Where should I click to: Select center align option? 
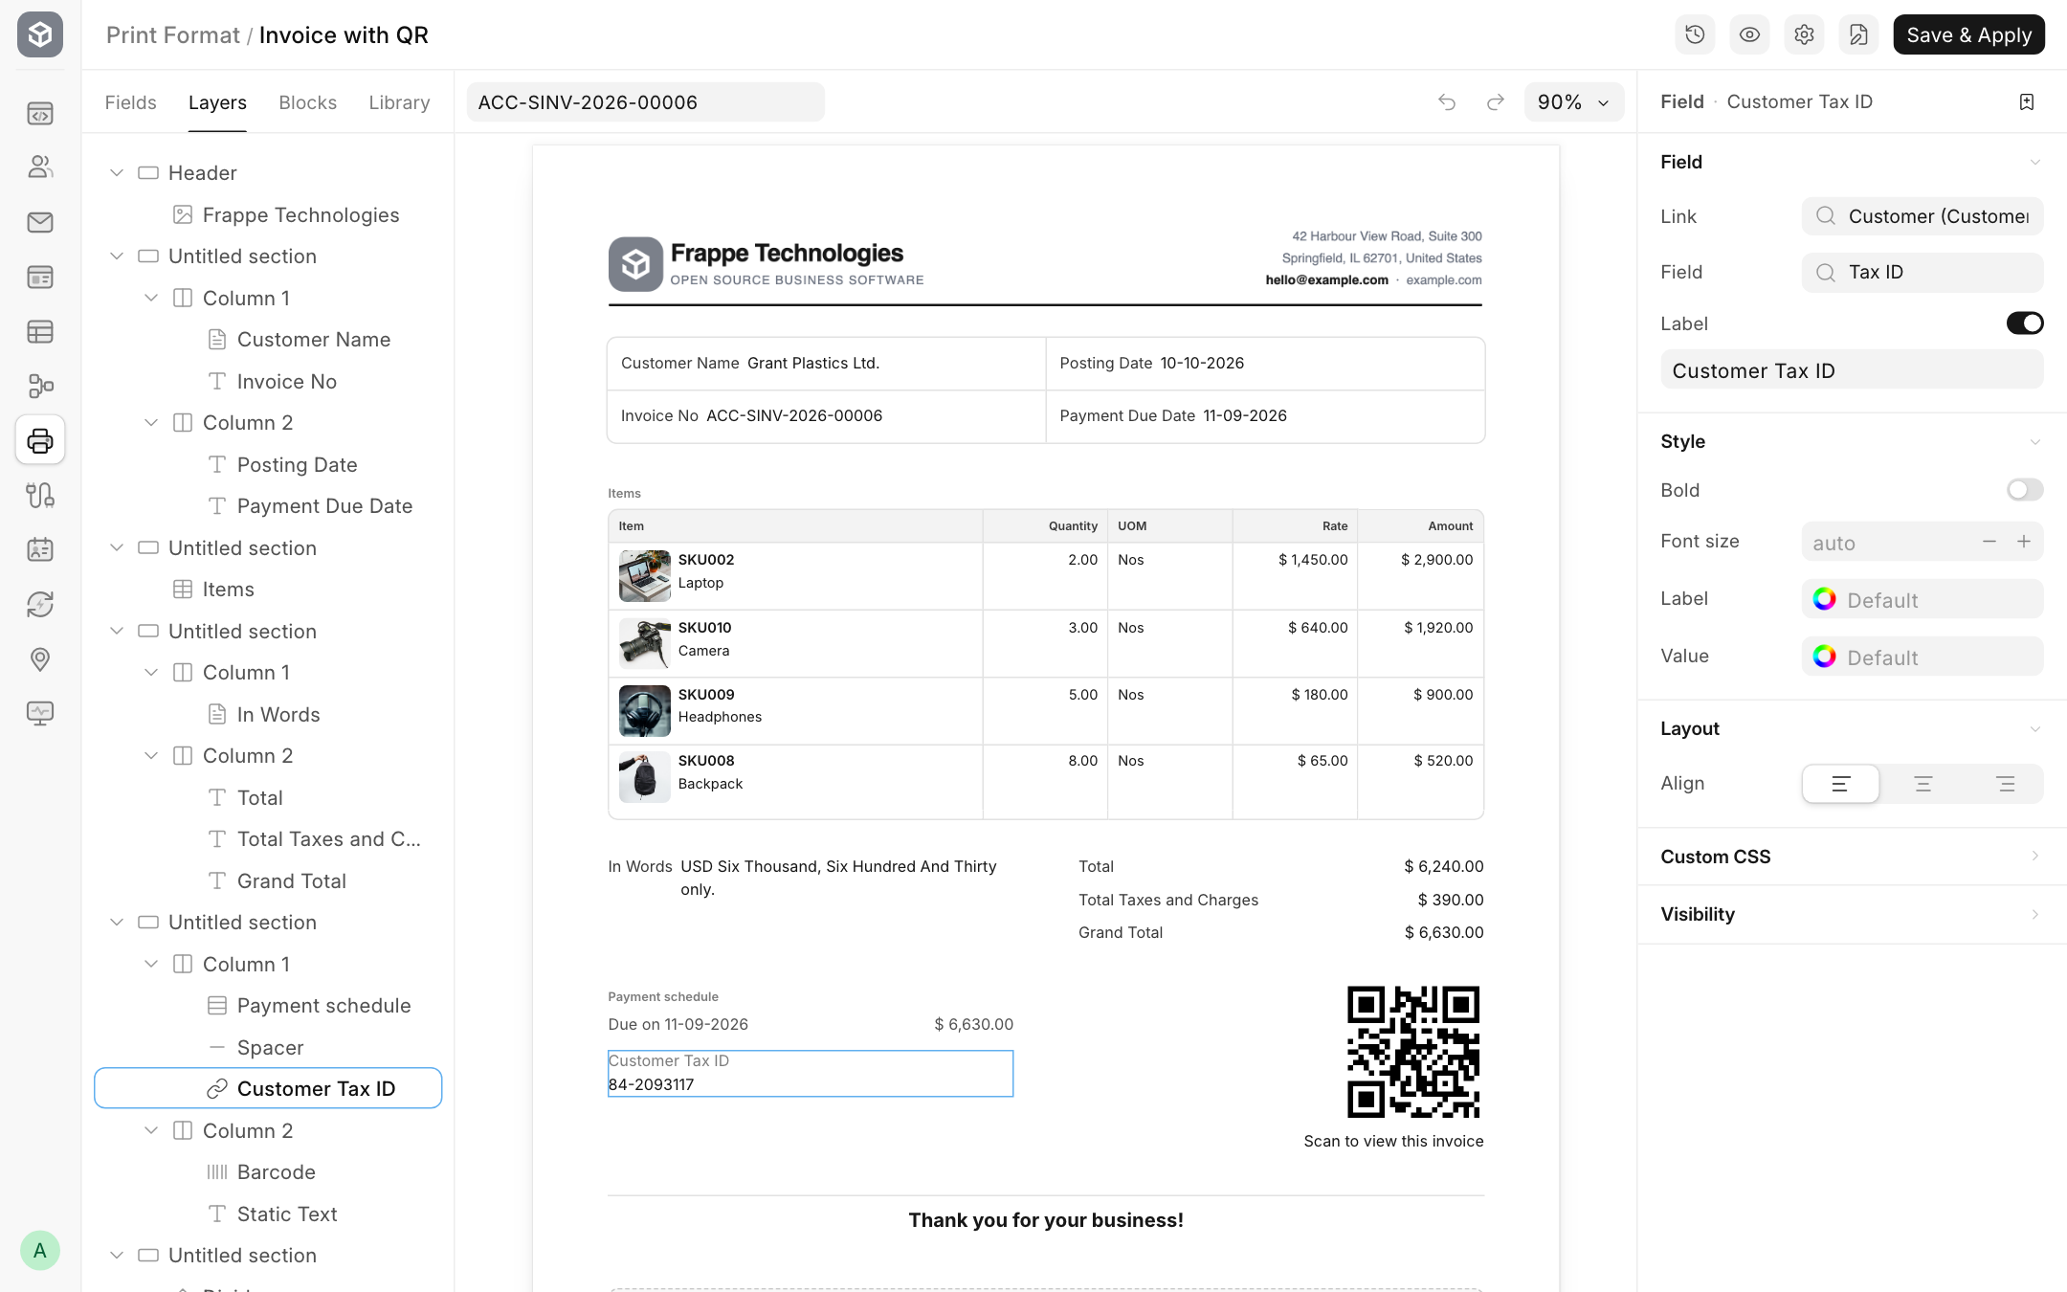point(1923,784)
